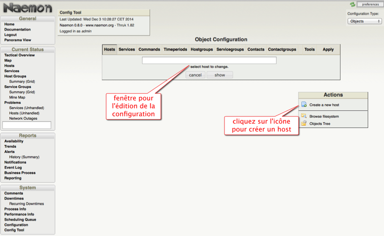
Task: Open Tactical Overview in sidebar
Action: [x=19, y=55]
